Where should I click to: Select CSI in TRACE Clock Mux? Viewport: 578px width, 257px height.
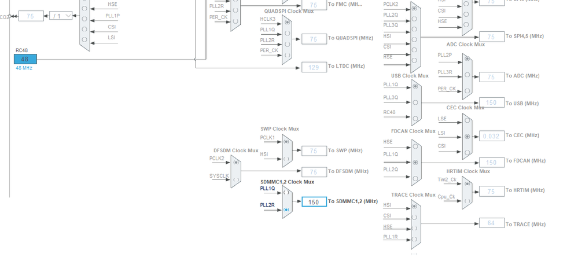[415, 217]
